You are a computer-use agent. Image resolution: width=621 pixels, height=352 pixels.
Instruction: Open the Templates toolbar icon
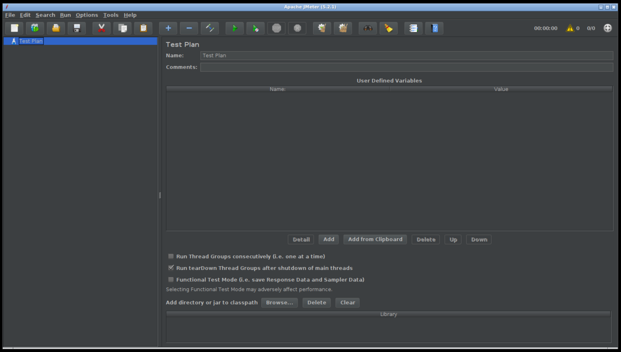[35, 28]
